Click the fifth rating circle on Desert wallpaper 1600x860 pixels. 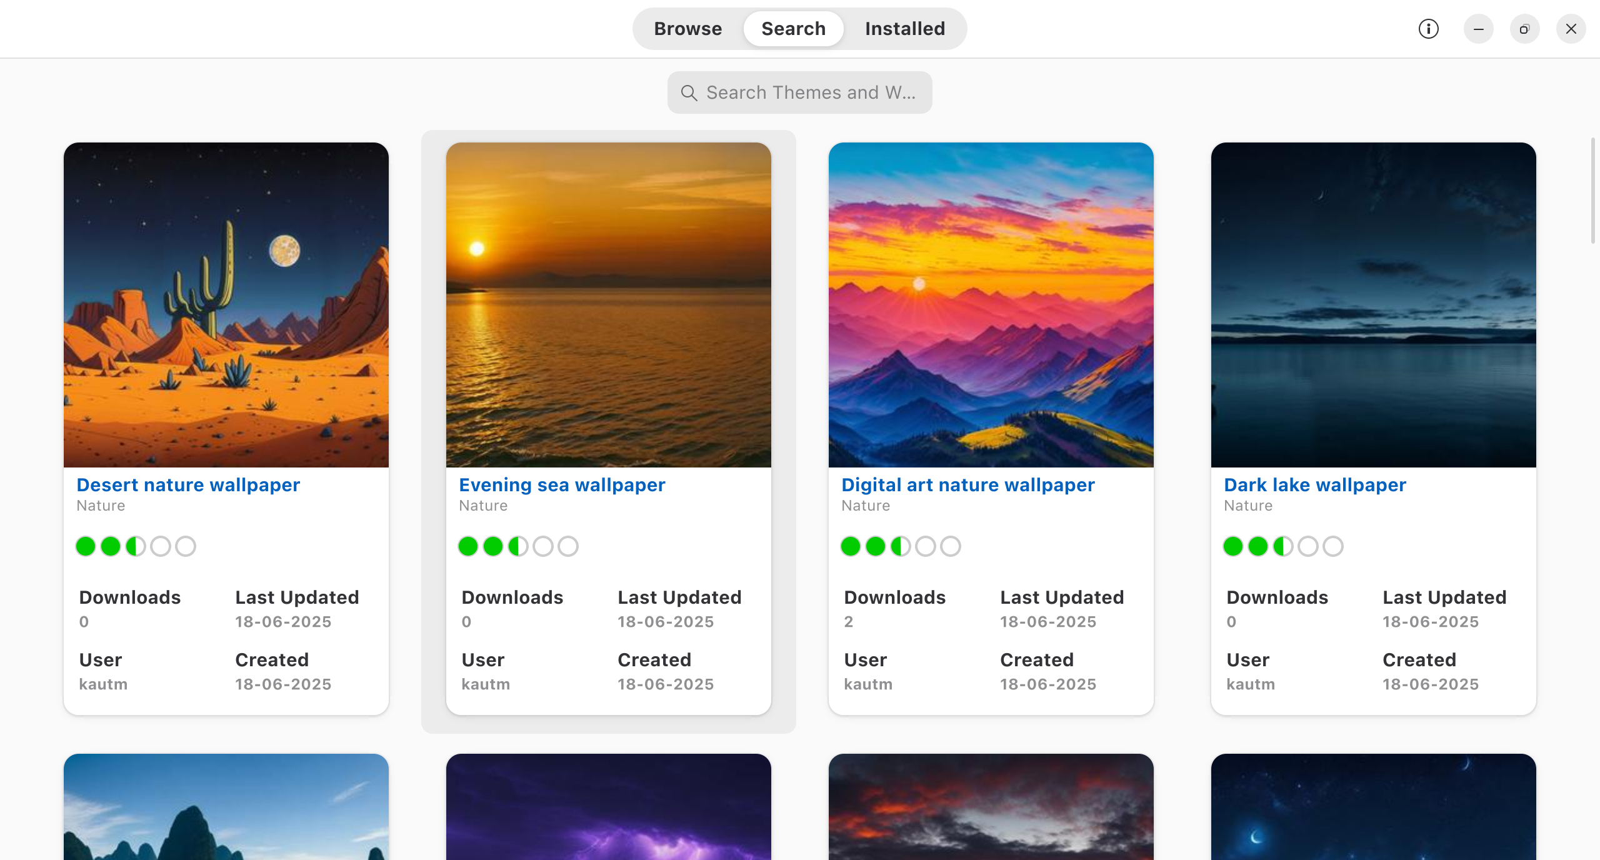point(186,546)
